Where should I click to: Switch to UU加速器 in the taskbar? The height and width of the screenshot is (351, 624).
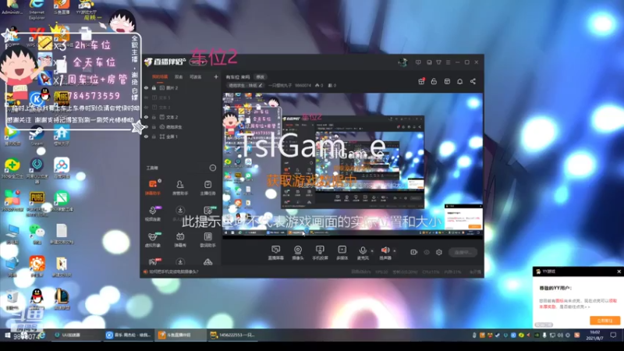tap(76, 335)
